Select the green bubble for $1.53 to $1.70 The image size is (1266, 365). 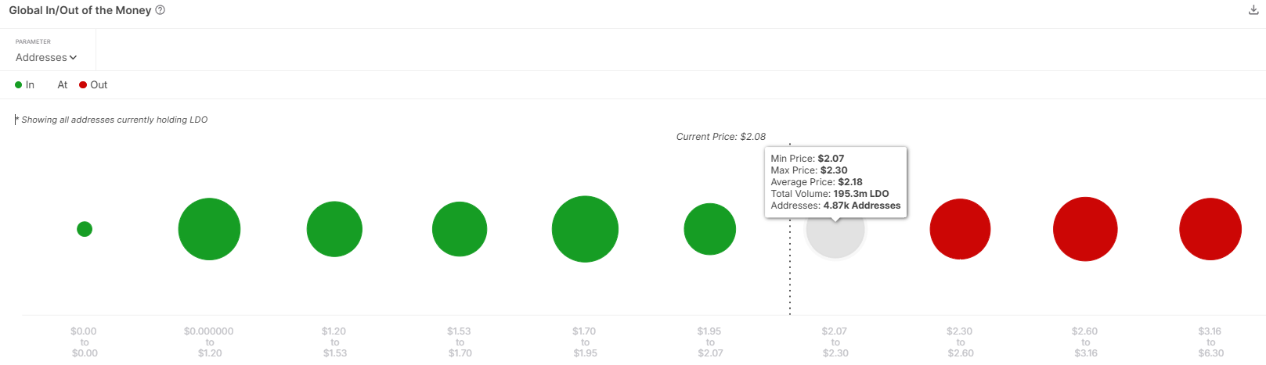point(460,229)
